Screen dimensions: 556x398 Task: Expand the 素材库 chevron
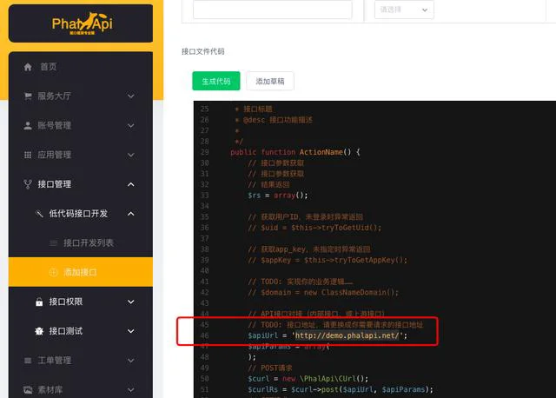[x=131, y=390]
